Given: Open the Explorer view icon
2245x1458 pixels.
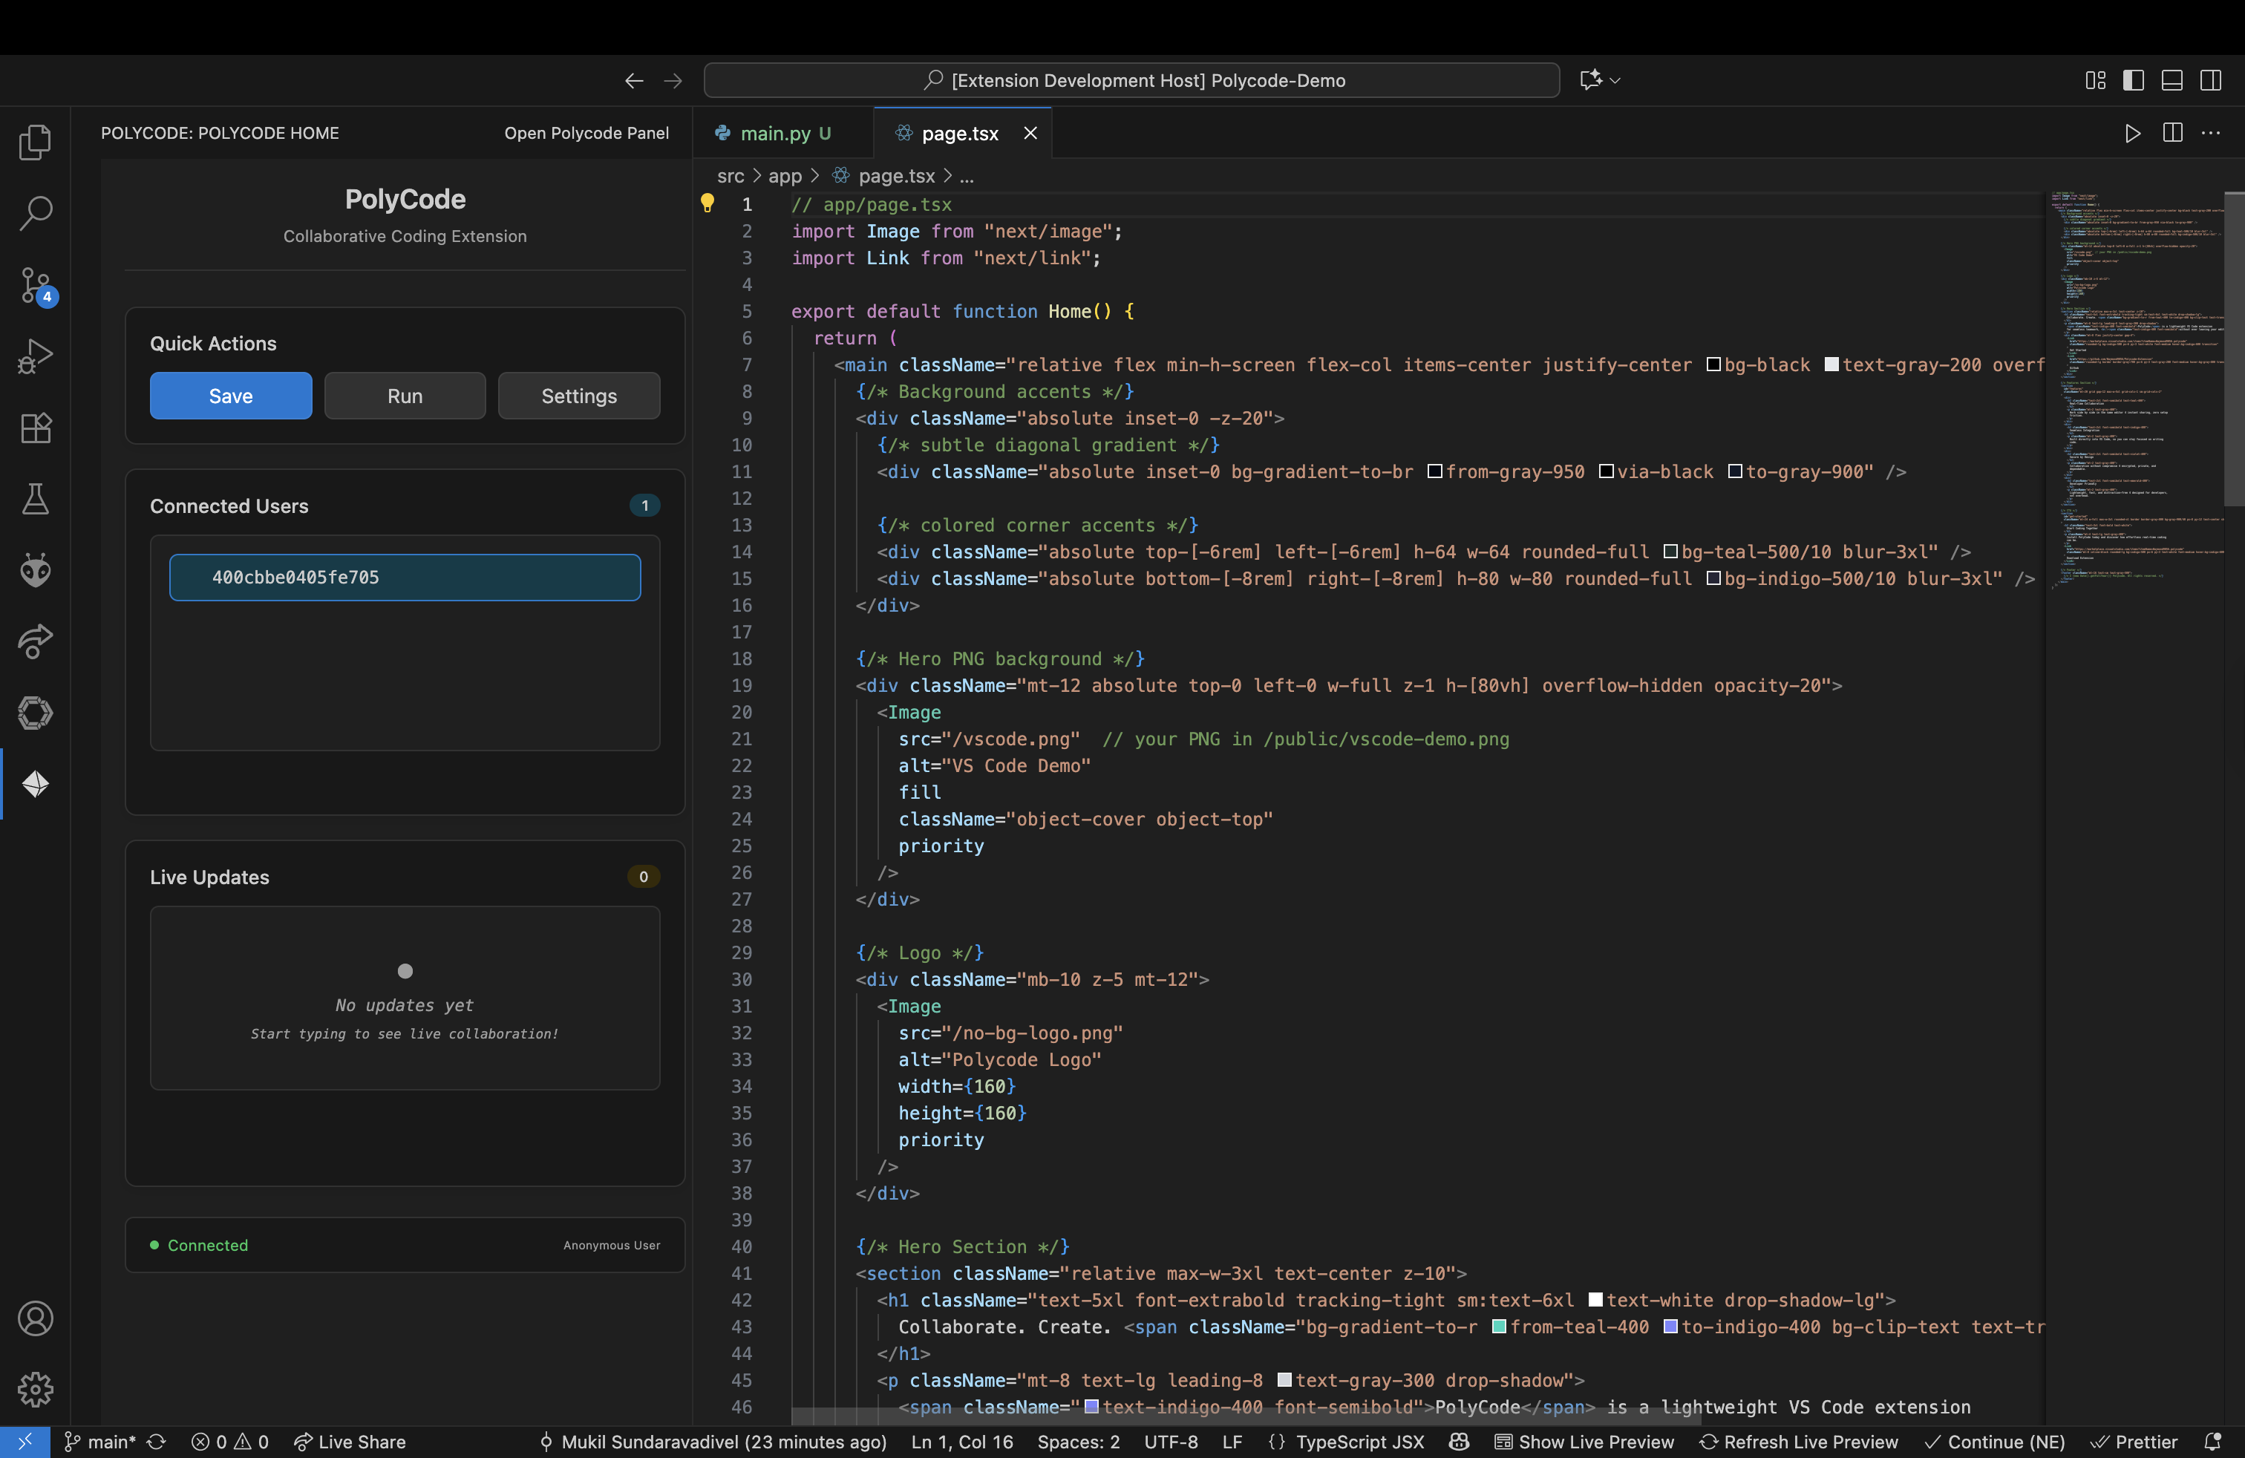Looking at the screenshot, I should (x=35, y=142).
